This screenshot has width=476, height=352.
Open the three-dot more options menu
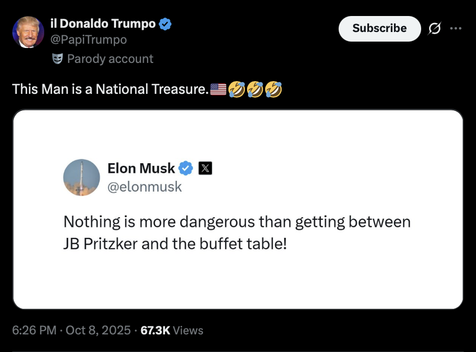click(455, 28)
